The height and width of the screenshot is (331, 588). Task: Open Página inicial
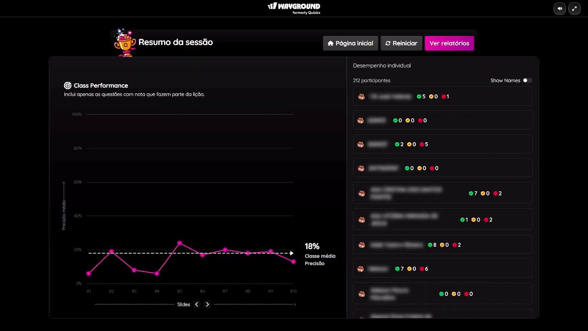click(351, 43)
